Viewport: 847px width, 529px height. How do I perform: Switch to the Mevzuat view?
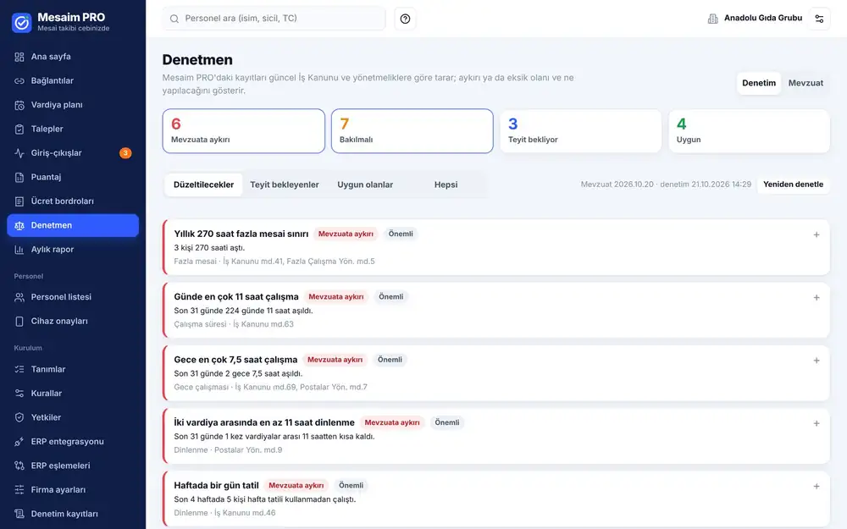point(805,83)
